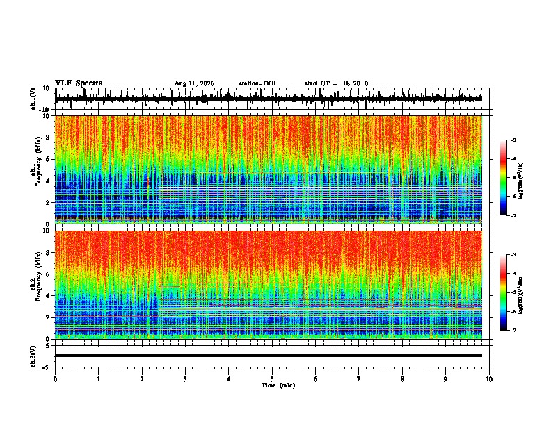Click the date label "Aug.11, 2026"
The height and width of the screenshot is (425, 551).
[194, 83]
